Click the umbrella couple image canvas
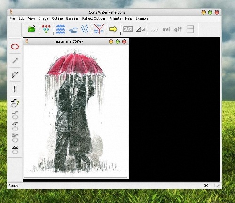This screenshot has height=203, width=235. tap(76, 112)
